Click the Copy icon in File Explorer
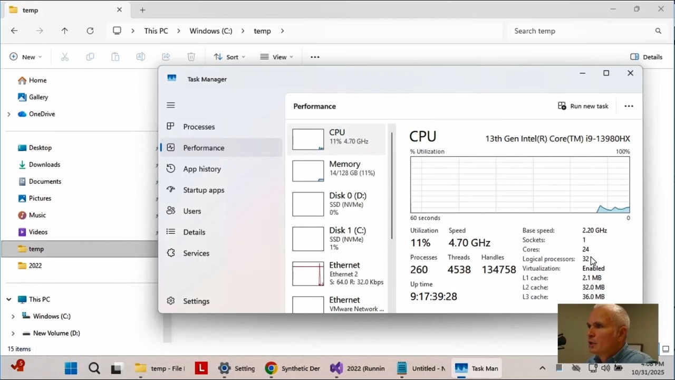This screenshot has height=380, width=675. [90, 57]
